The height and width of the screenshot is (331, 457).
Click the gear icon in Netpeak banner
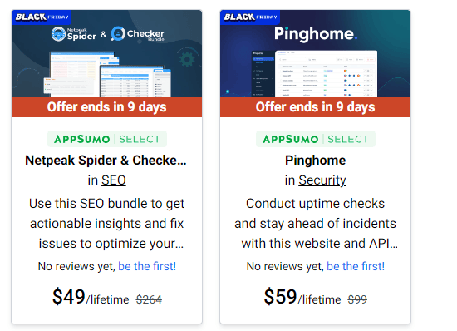187,59
